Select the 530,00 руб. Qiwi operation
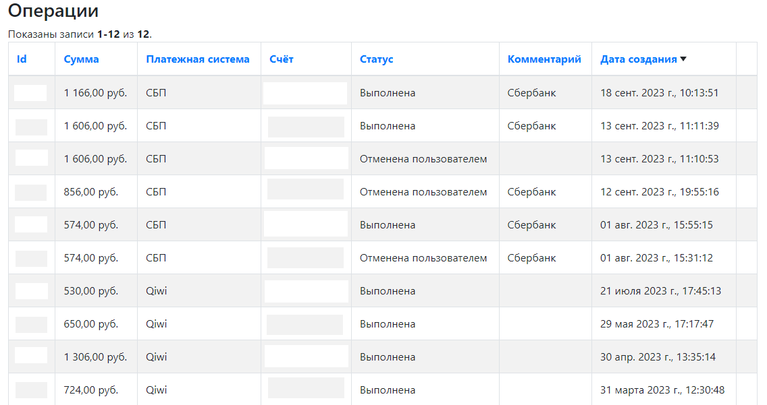This screenshot has height=405, width=767. pos(383,291)
